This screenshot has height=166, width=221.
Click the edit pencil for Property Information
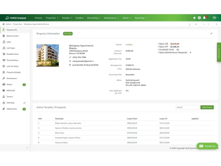[211, 34]
